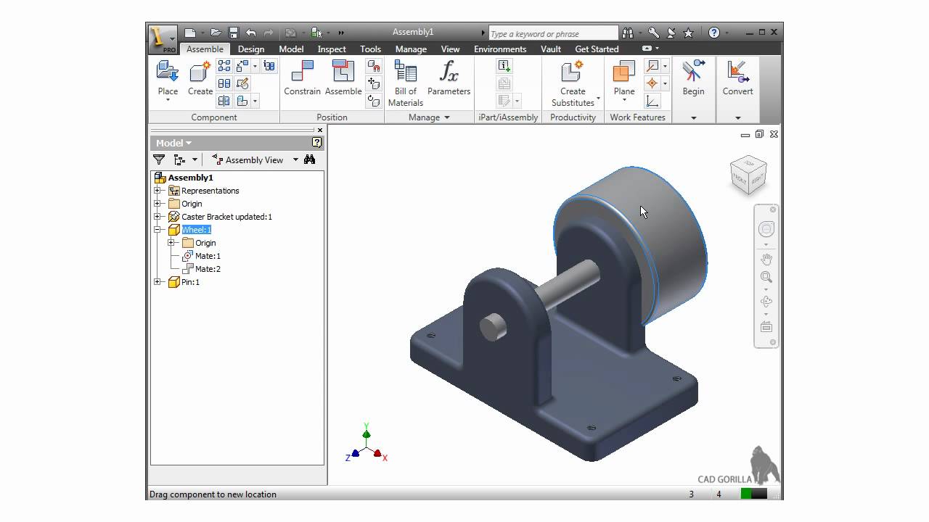This screenshot has width=929, height=522.
Task: Select the Constrain tool
Action: pos(302,72)
